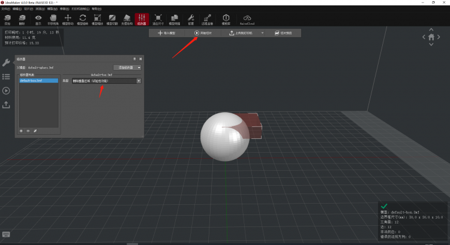Screen dimensions: 450x245
Task: Click the highlighted Modifier (修改器) toolbar icon
Action: (142, 20)
